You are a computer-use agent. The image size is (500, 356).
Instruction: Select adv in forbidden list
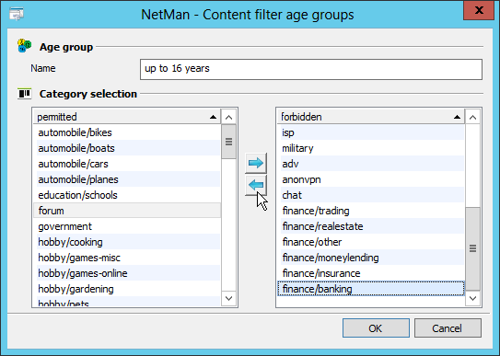point(371,164)
